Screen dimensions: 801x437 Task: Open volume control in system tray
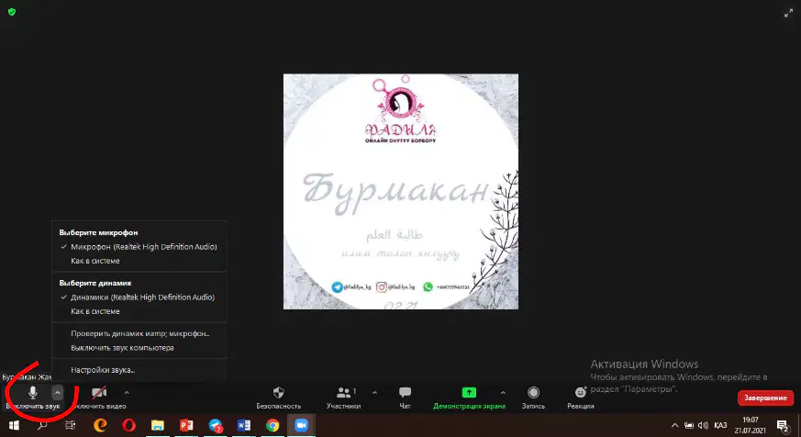704,425
